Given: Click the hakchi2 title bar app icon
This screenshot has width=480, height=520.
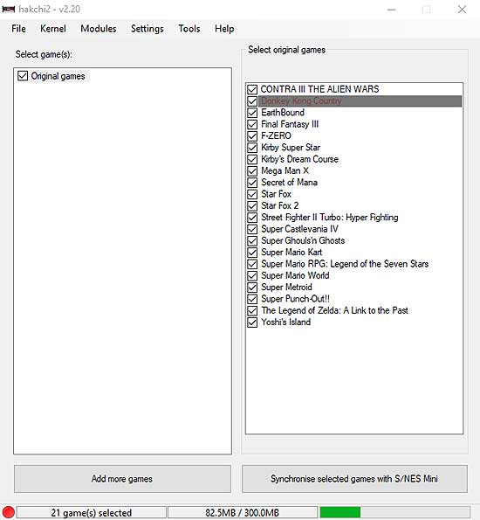Looking at the screenshot, I should point(8,10).
